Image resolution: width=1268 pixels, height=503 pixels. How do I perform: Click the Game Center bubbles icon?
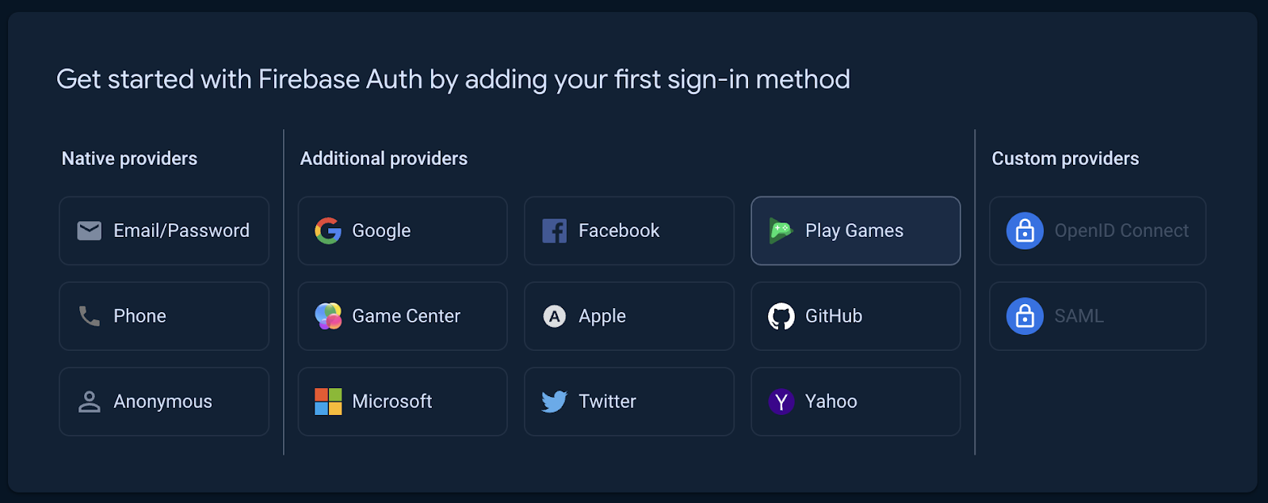coord(328,316)
